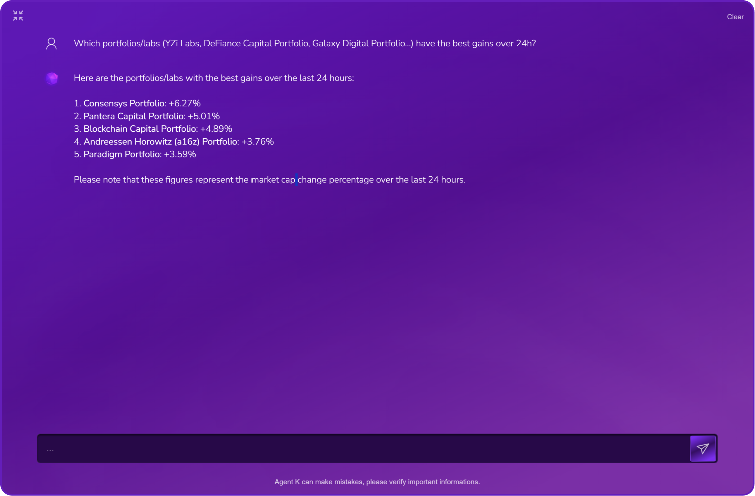Click "24h?" at the end of the question

point(526,43)
